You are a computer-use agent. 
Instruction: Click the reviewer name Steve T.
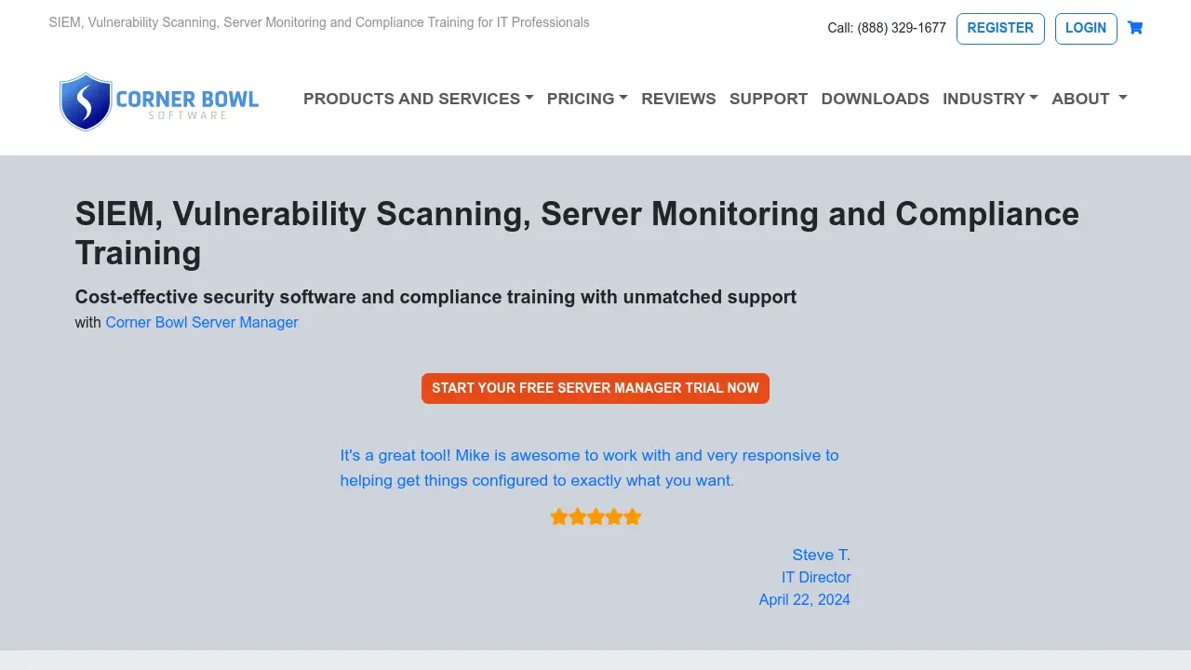822,555
